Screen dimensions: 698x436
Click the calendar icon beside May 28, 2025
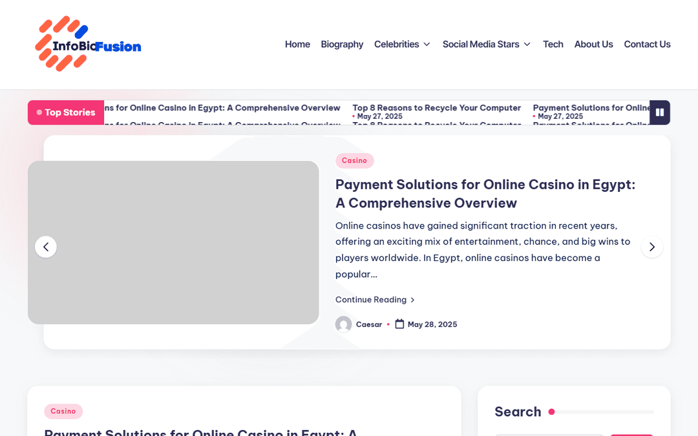(x=400, y=324)
